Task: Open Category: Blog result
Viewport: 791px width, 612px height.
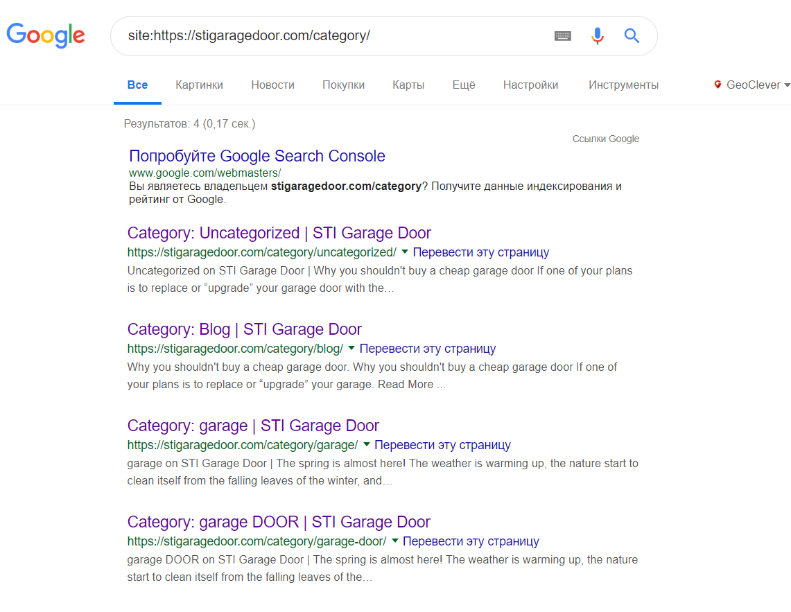Action: tap(244, 329)
